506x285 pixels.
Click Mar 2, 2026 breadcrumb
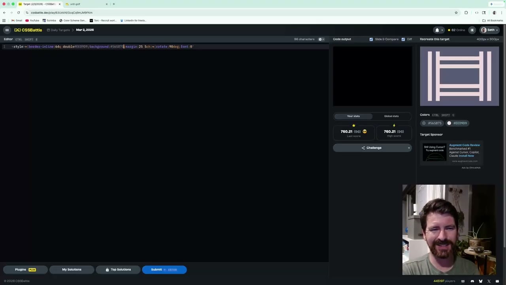click(x=85, y=30)
